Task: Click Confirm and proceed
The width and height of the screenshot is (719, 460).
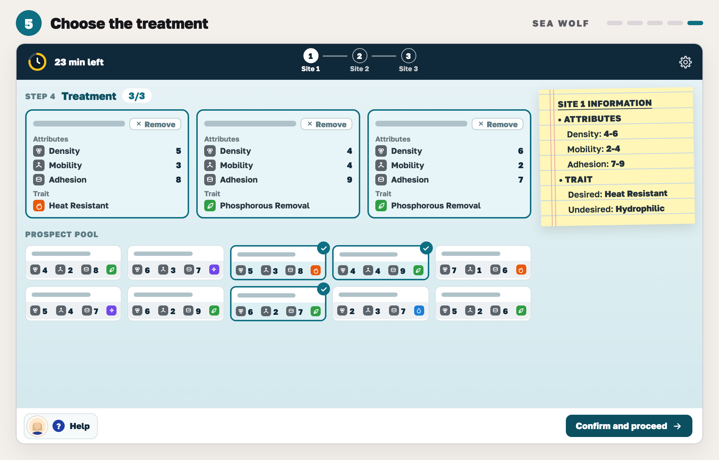Action: pyautogui.click(x=629, y=426)
